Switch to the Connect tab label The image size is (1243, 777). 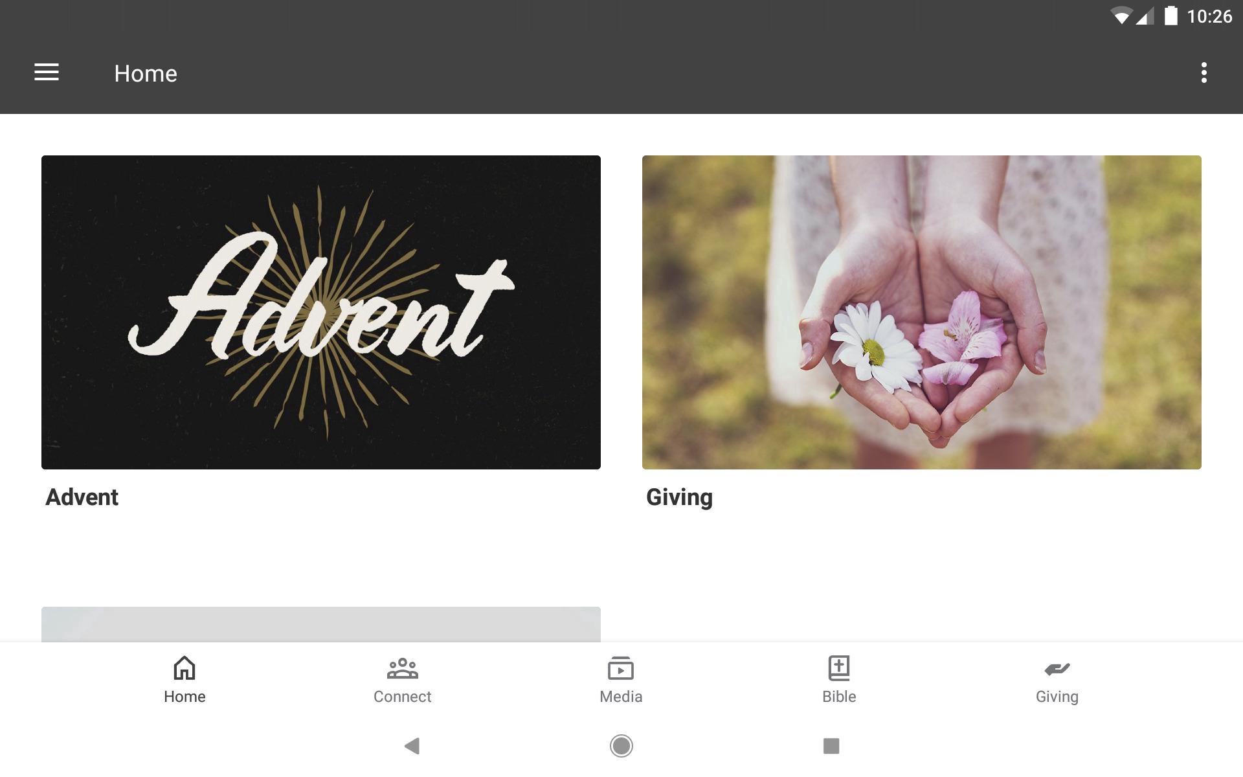402,697
